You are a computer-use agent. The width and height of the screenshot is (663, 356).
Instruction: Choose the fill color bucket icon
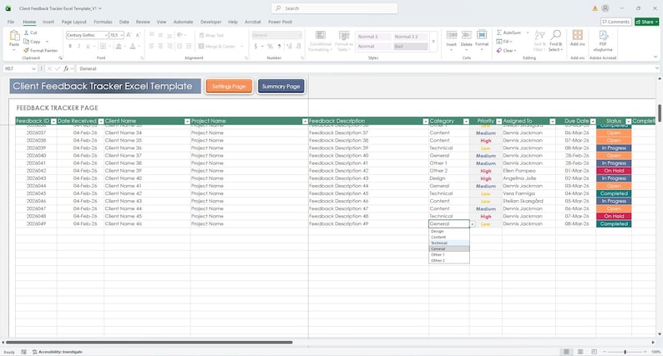(x=119, y=46)
